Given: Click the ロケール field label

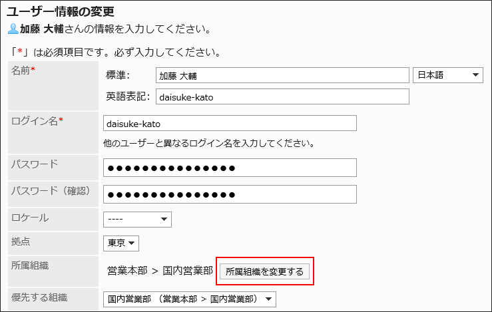Looking at the screenshot, I should pos(30,218).
